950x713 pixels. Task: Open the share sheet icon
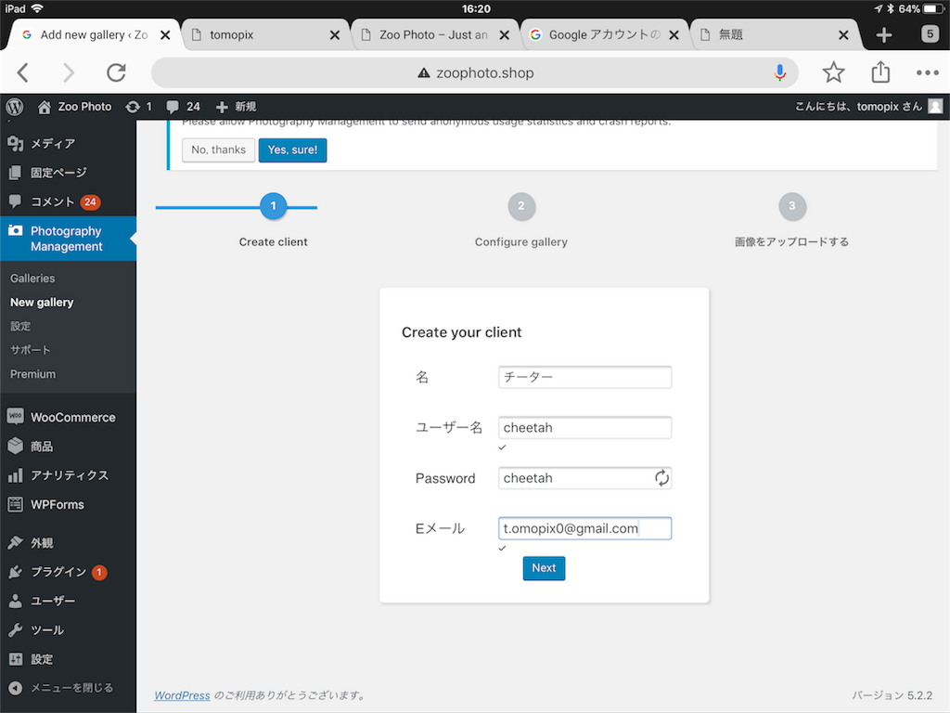tap(880, 72)
